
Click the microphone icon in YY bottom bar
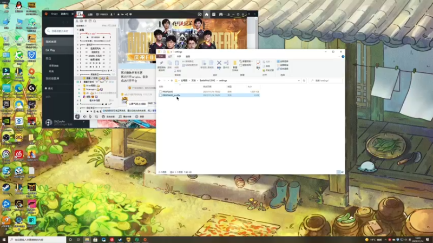(x=90, y=117)
